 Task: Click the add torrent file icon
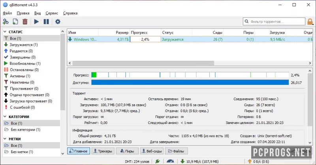(x=15, y=22)
